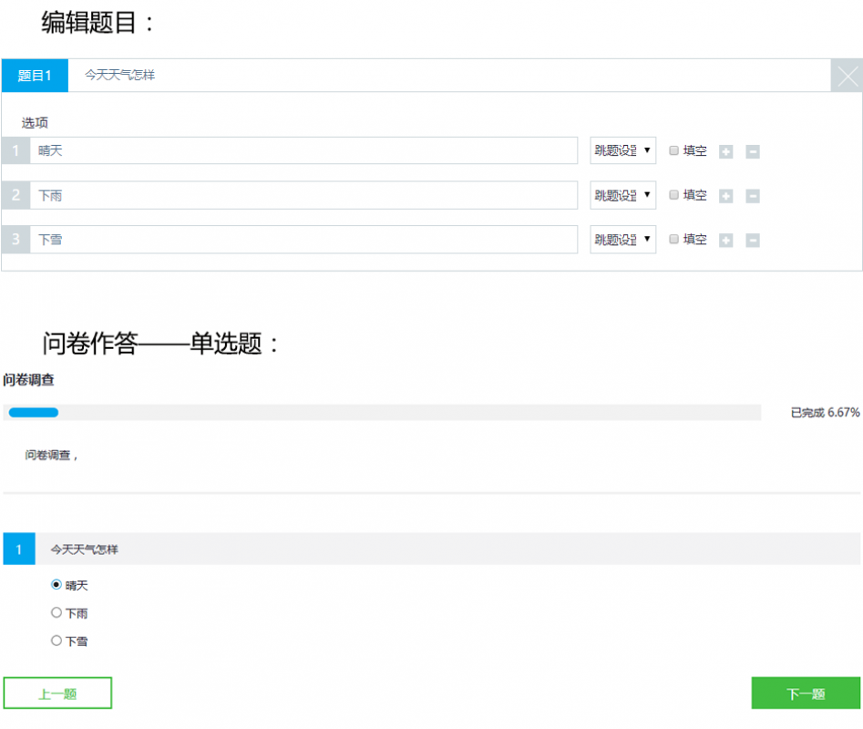This screenshot has width=863, height=729.
Task: Remove the 晴天 option row
Action: pyautogui.click(x=753, y=152)
